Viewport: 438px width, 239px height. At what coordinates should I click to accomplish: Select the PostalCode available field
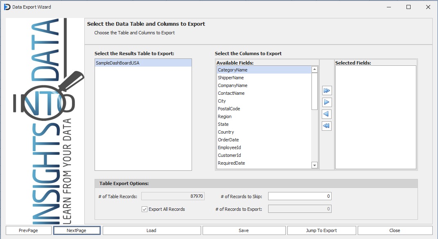point(229,109)
